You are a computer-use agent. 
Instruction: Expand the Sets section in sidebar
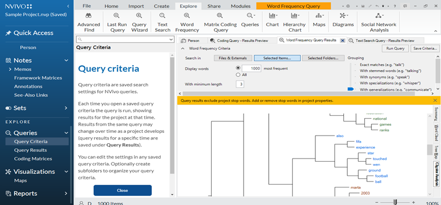point(66,108)
